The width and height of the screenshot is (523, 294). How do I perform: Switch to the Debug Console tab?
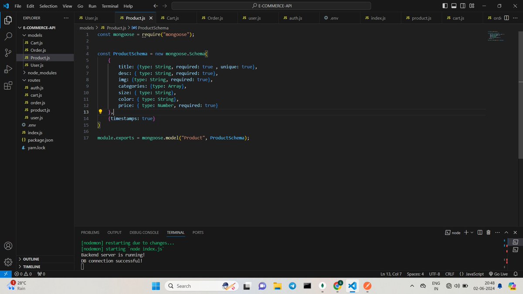[x=144, y=233]
